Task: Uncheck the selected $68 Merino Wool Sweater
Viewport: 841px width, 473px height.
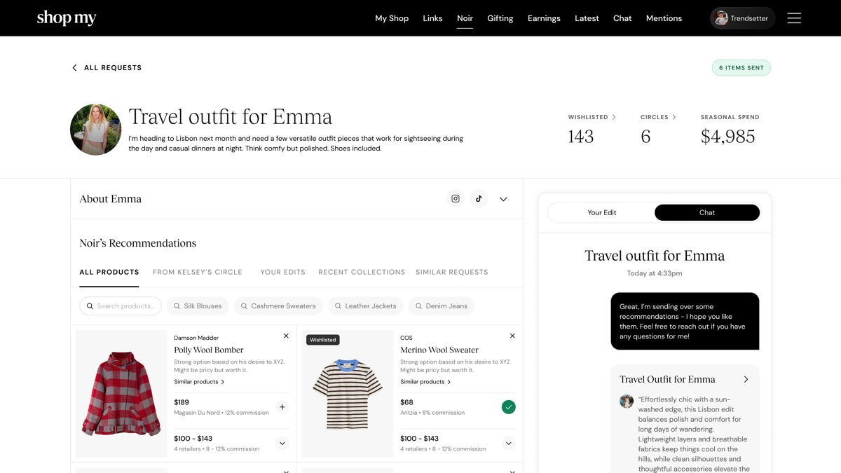Action: pyautogui.click(x=508, y=407)
